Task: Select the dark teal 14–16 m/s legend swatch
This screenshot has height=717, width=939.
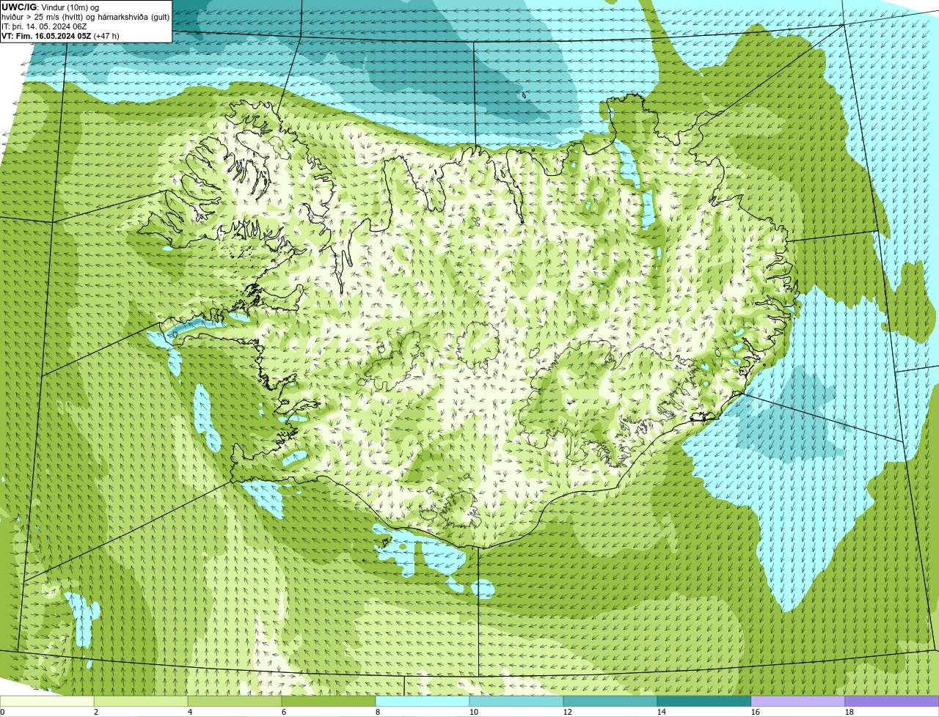Action: (704, 701)
